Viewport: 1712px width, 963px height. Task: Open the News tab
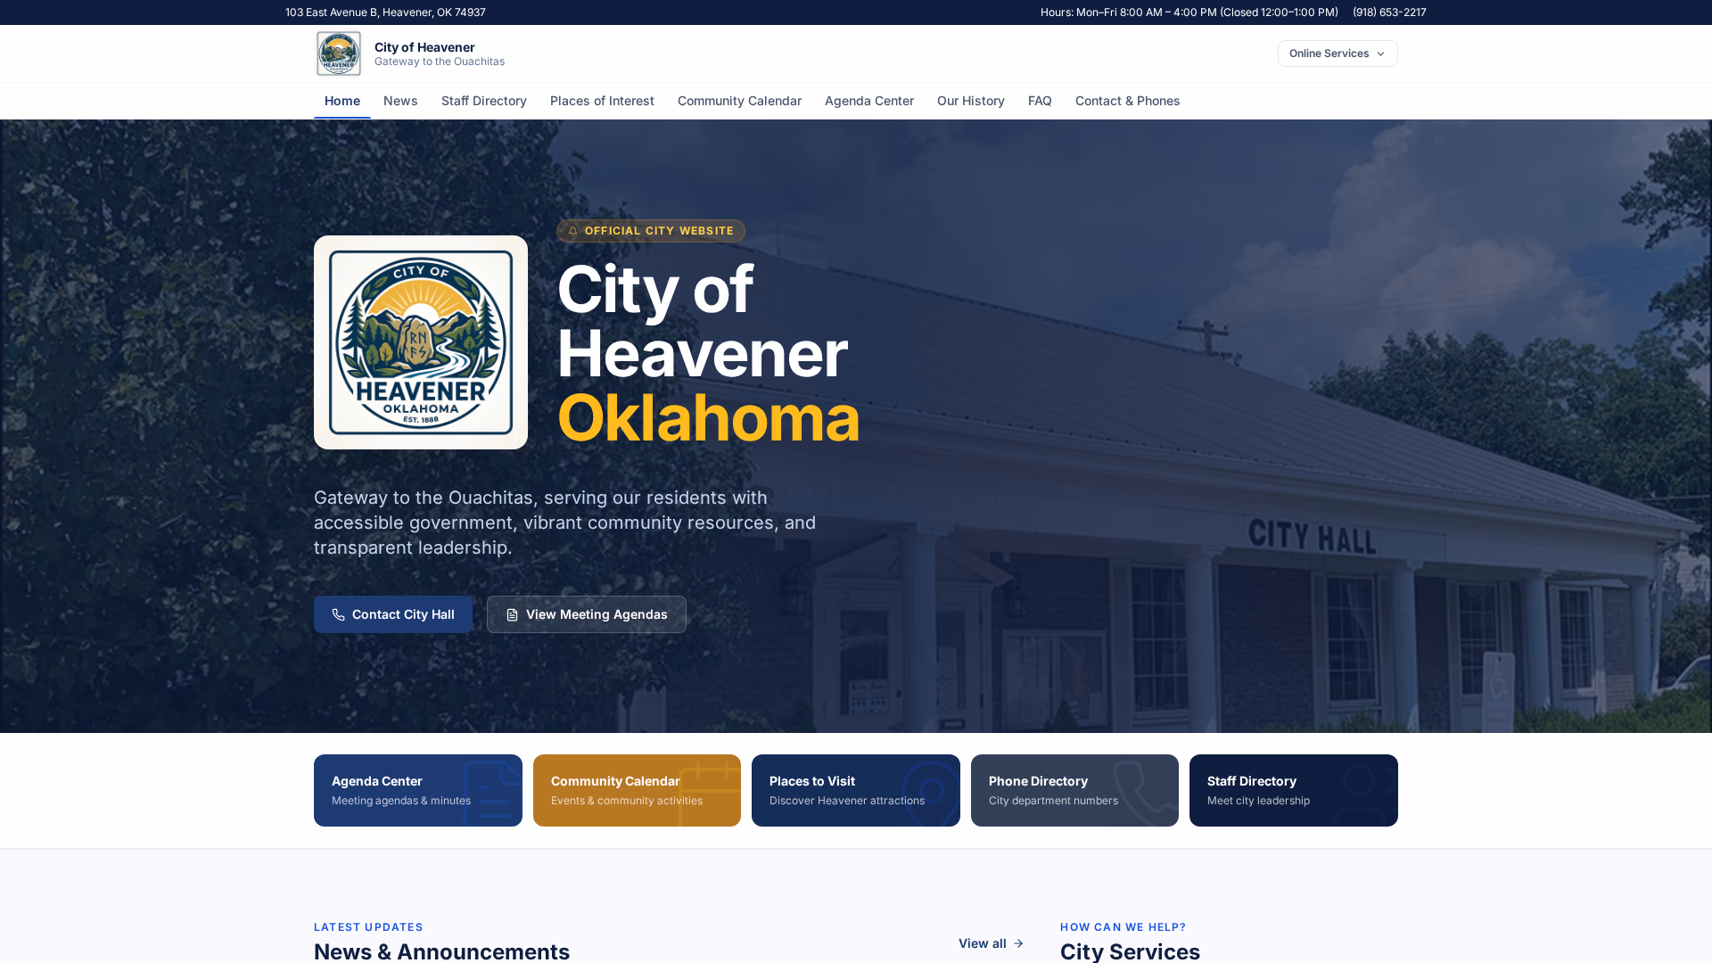[x=400, y=101]
